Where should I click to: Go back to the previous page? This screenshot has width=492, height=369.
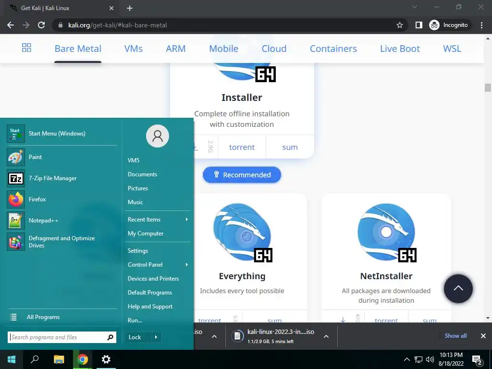pos(11,25)
